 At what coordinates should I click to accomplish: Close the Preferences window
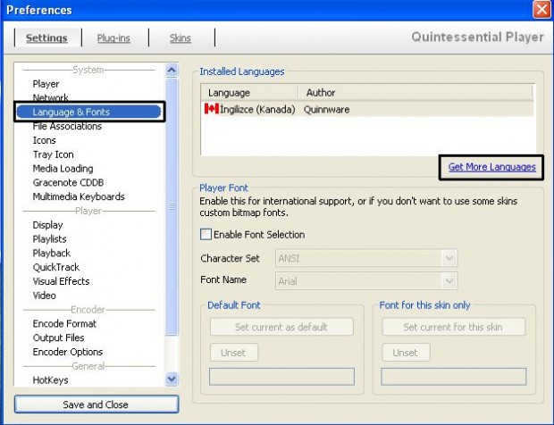tap(542, 10)
